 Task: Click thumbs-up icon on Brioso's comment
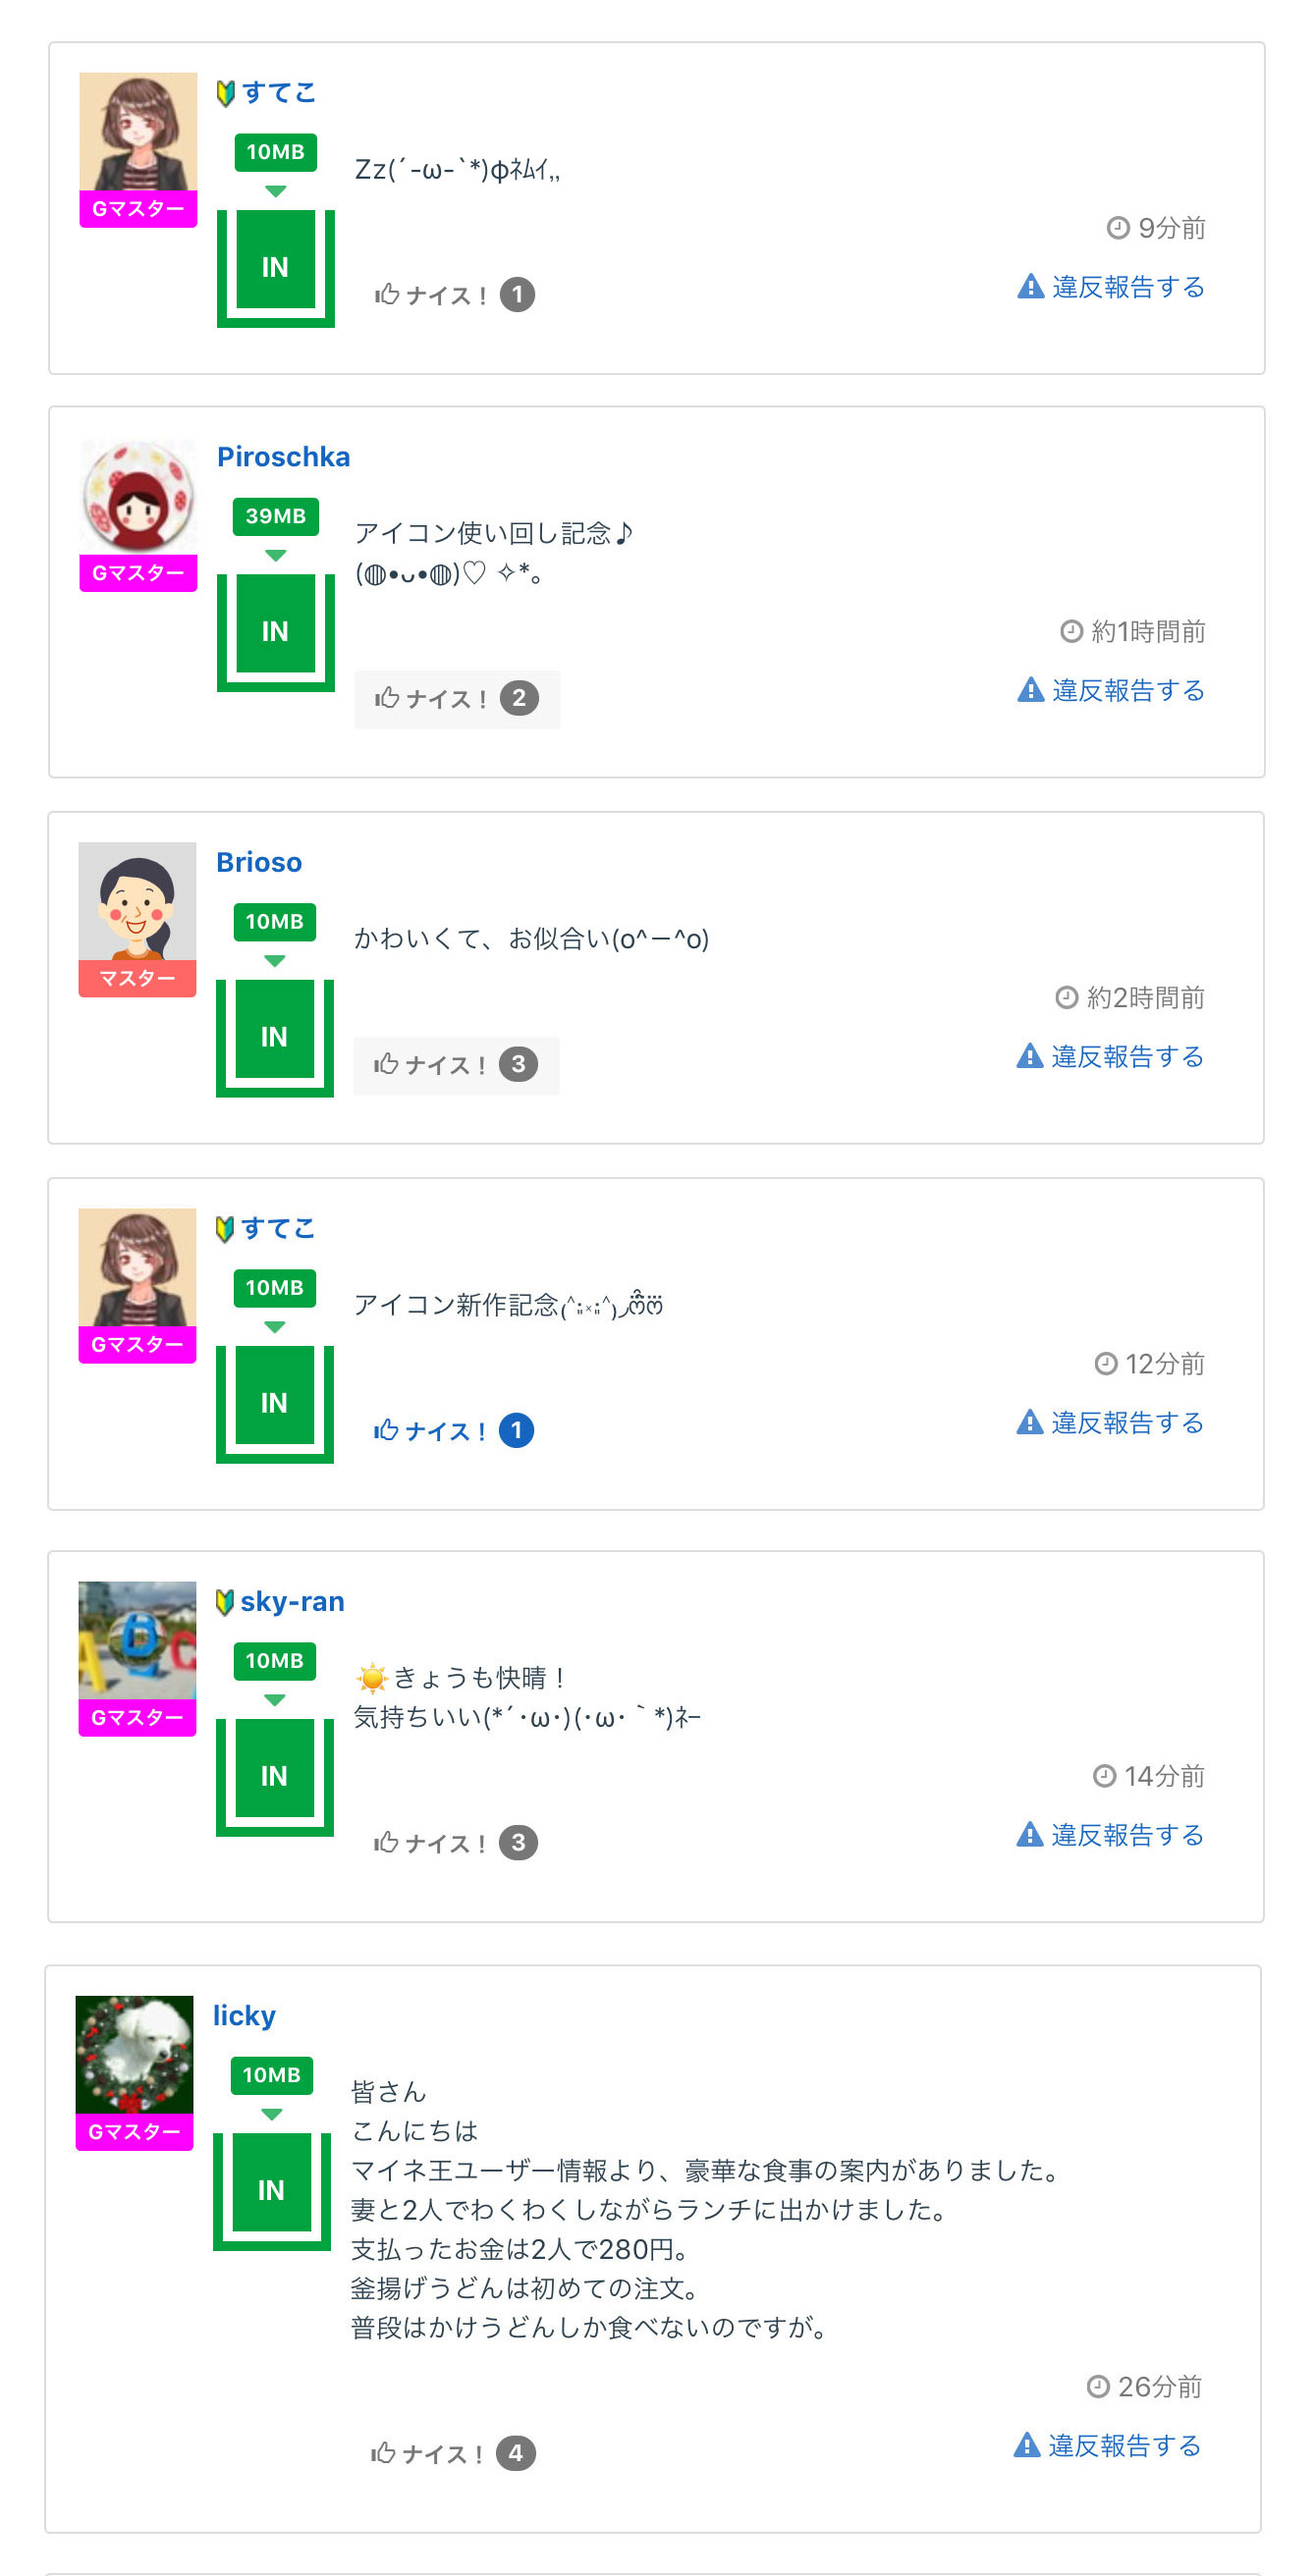(x=386, y=1064)
